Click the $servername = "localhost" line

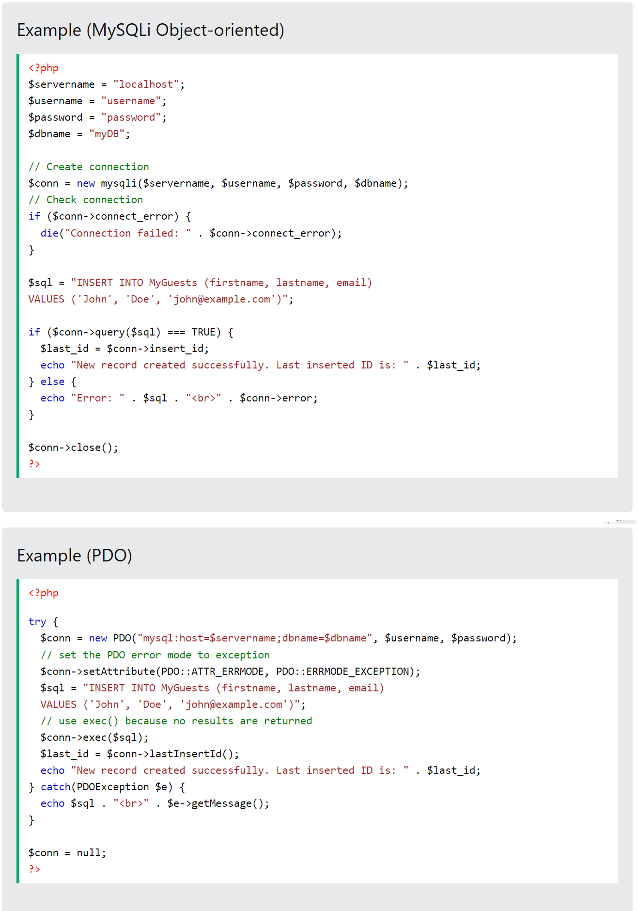106,84
